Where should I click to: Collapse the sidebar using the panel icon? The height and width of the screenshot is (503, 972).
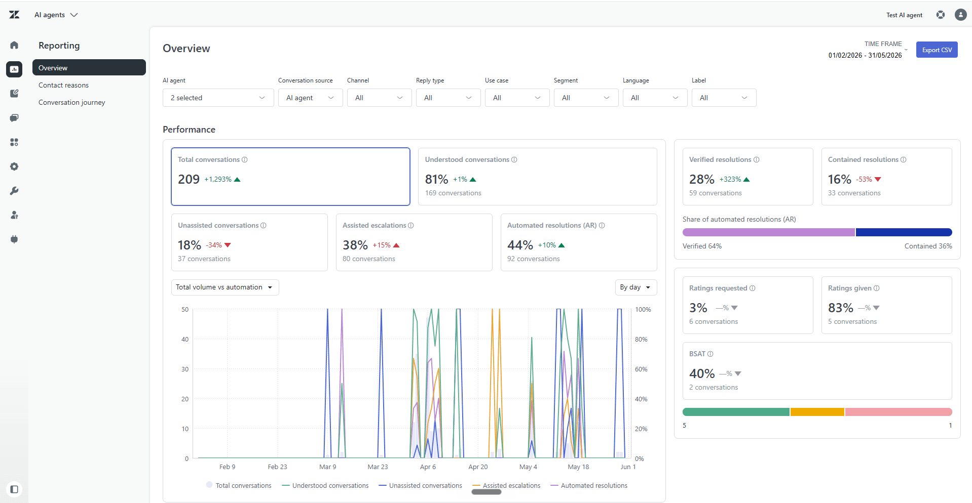pyautogui.click(x=14, y=489)
